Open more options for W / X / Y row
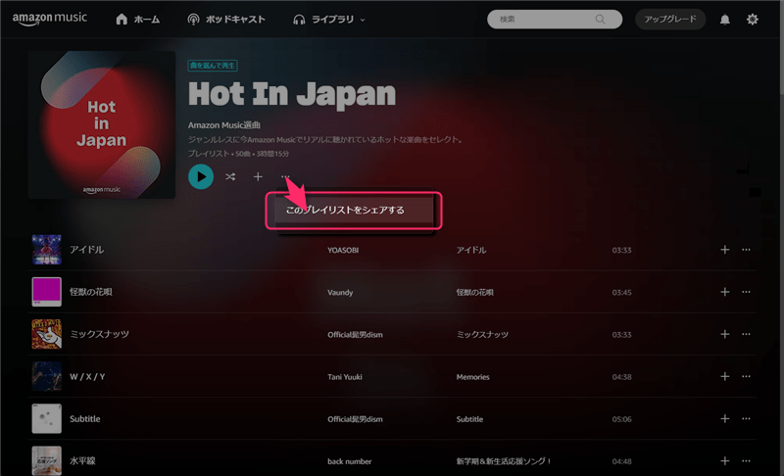Screen dimensions: 784x476 click(x=746, y=376)
